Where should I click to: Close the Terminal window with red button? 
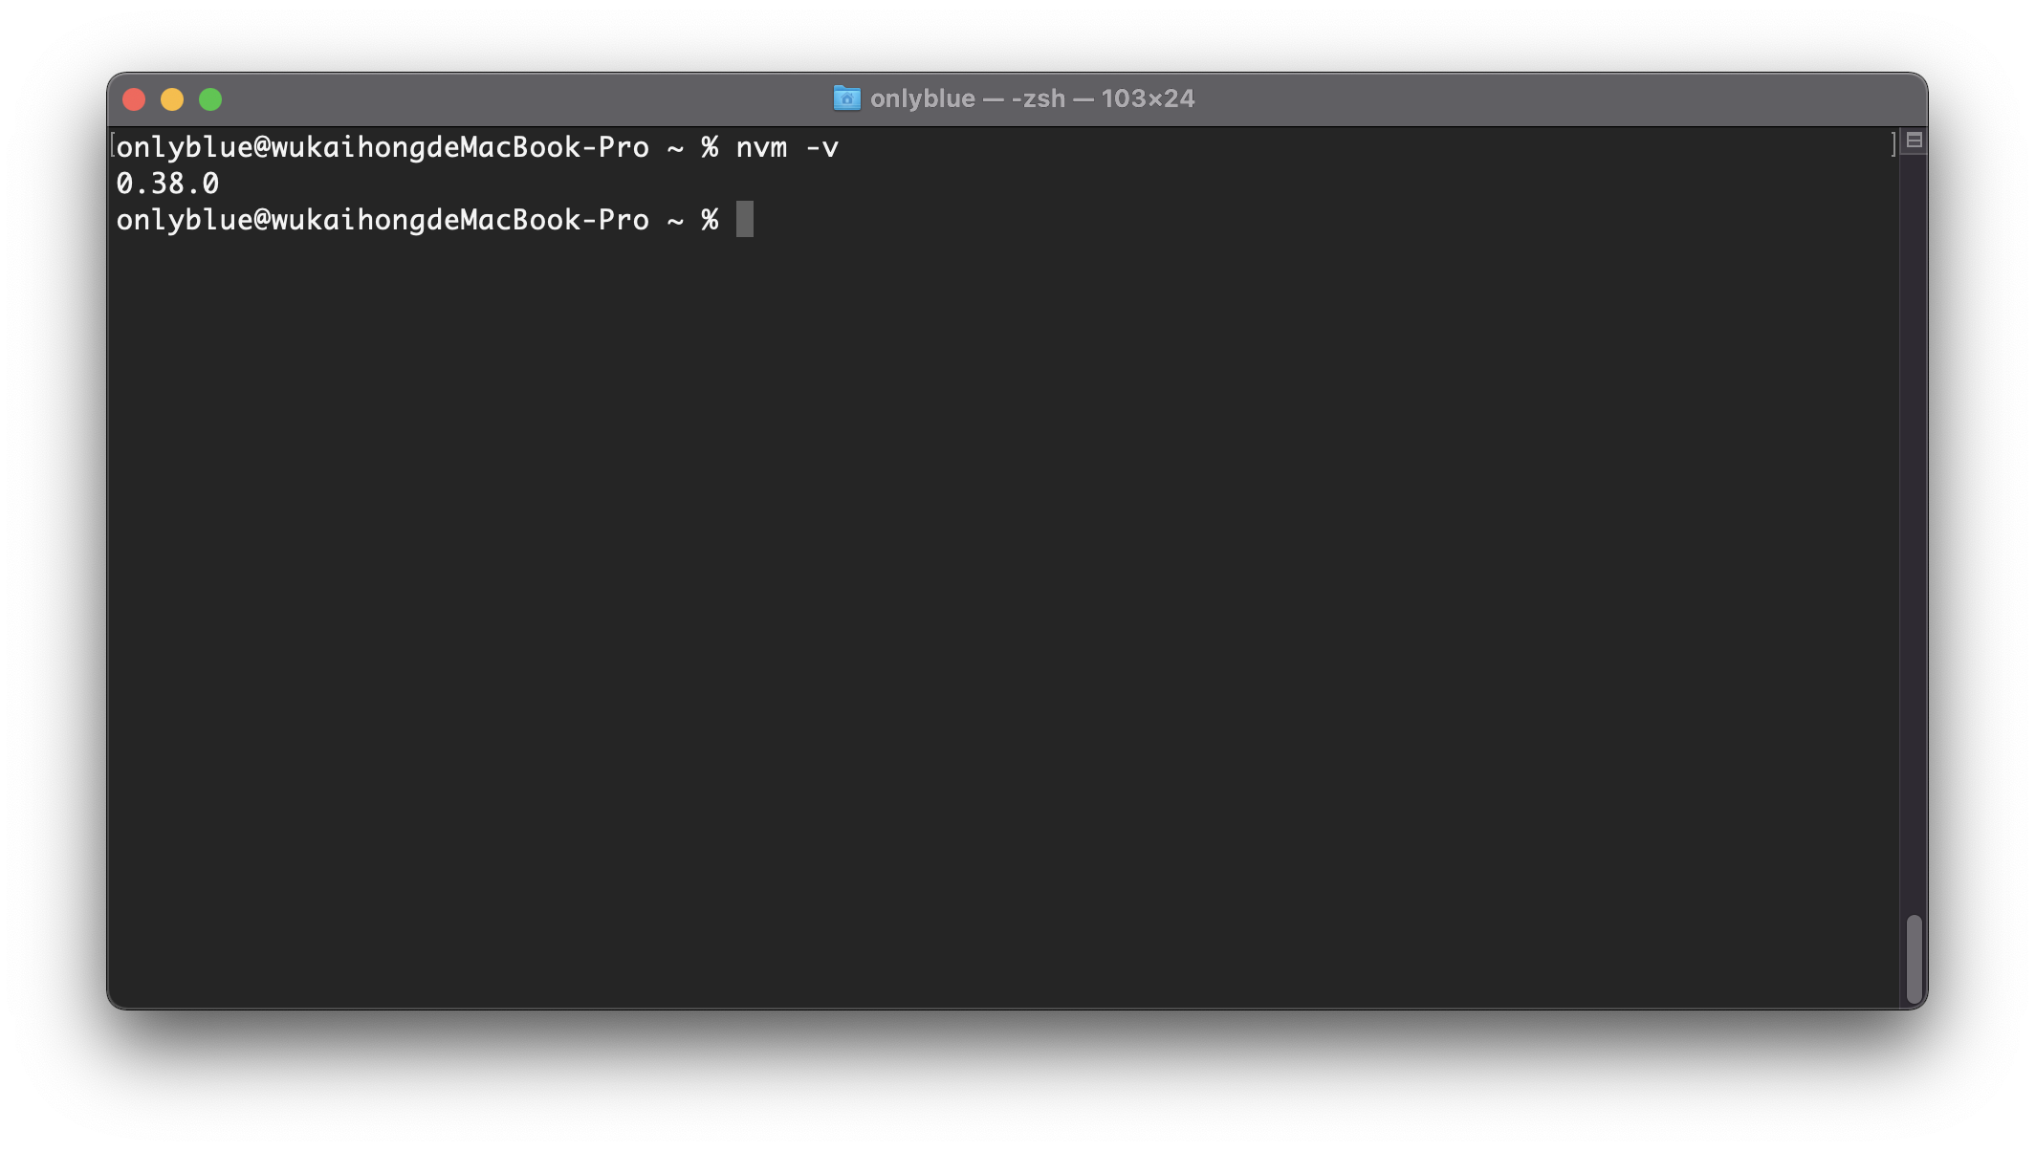(134, 99)
